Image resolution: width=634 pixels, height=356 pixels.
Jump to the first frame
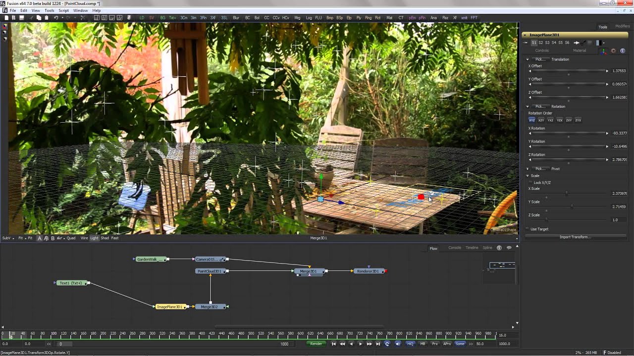[333, 344]
